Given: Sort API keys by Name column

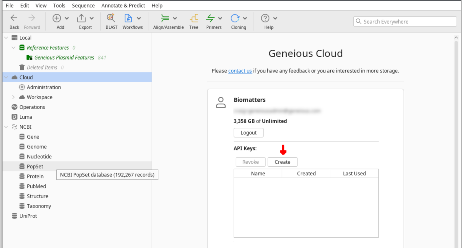Looking at the screenshot, I should [258, 173].
